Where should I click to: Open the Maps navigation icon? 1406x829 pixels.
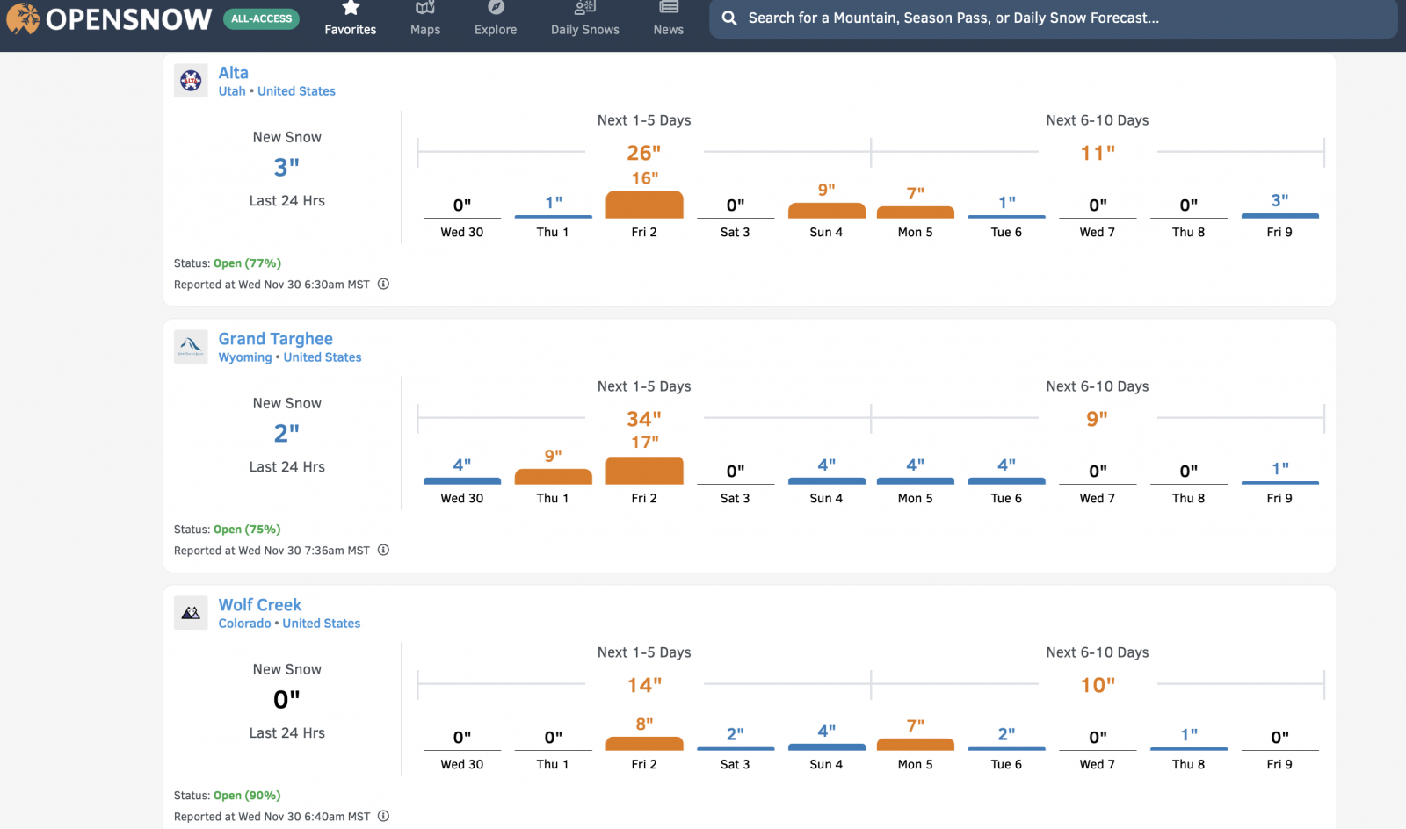click(425, 9)
